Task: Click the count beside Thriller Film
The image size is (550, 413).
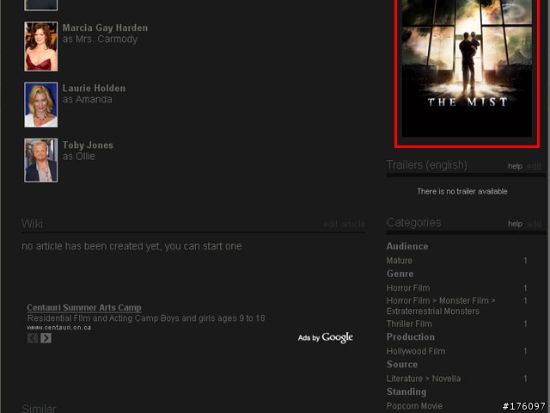Action: pyautogui.click(x=525, y=324)
